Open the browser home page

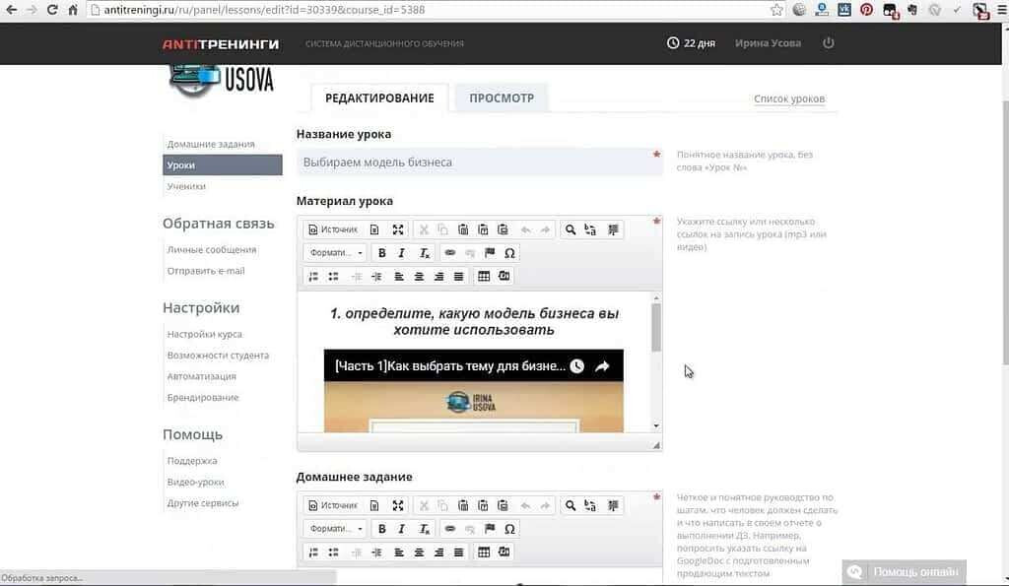(73, 10)
